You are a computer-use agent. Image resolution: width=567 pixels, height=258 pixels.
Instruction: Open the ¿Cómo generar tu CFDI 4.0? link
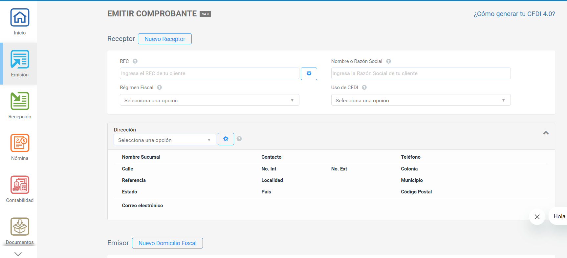514,14
